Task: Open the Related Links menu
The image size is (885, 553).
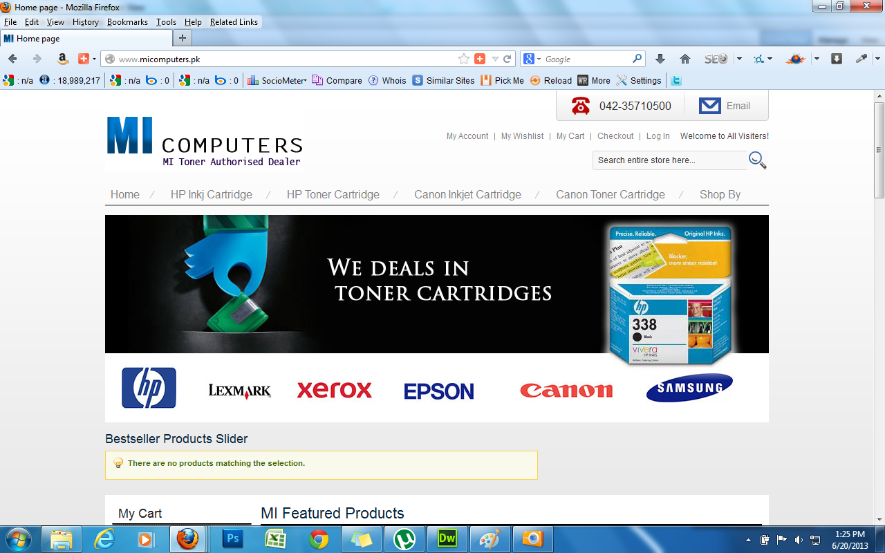Action: tap(234, 22)
